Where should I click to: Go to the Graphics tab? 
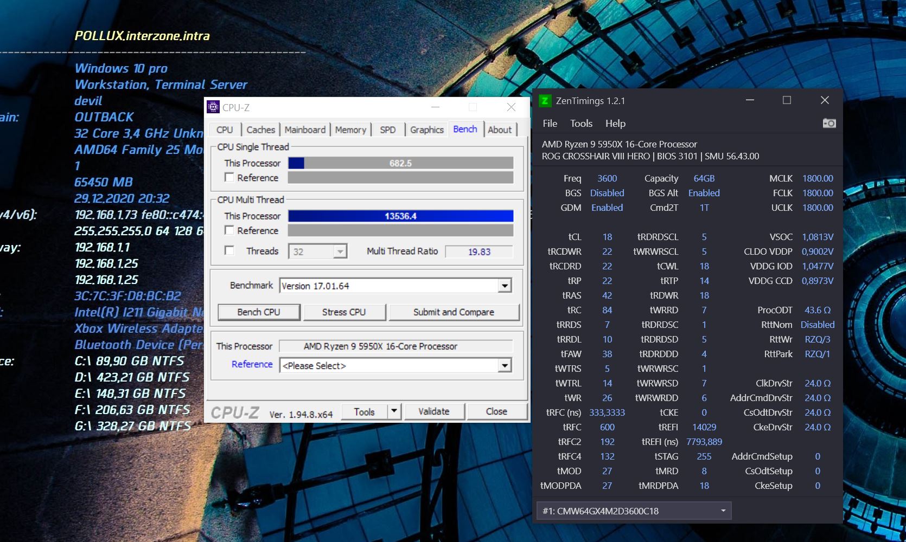tap(427, 130)
